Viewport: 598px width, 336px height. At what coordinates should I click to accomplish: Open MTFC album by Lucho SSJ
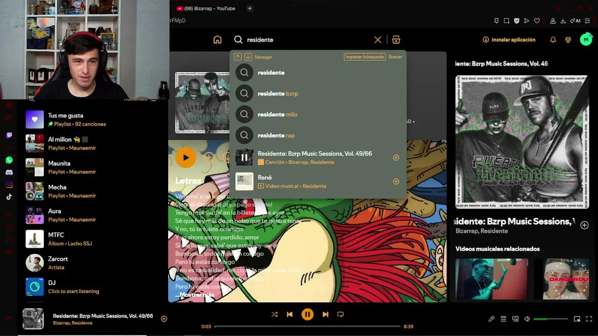click(x=93, y=239)
